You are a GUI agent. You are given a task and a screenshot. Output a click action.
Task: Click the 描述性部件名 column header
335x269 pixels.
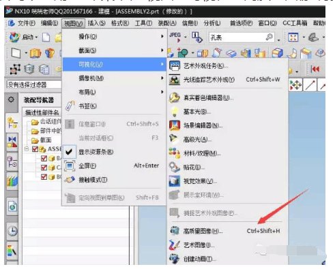[x=42, y=112]
